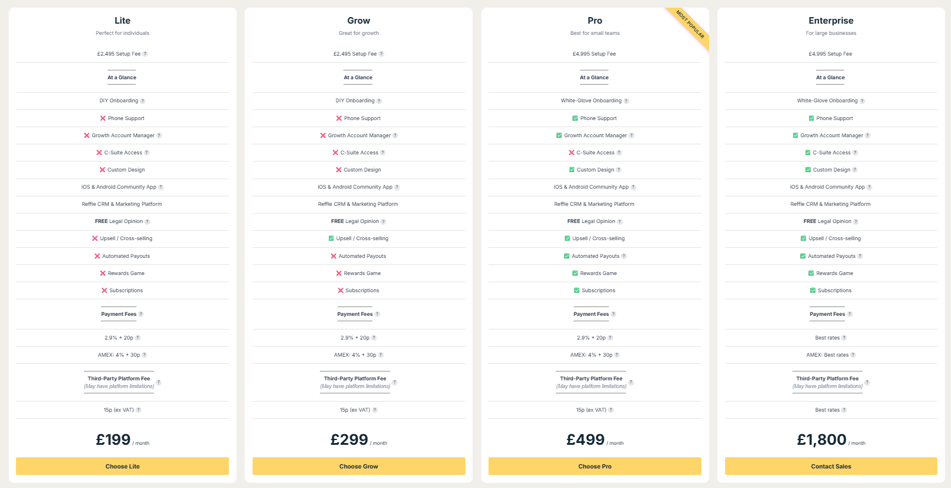951x488 pixels.
Task: Click the FREE Legal Opinion info icon under Enterprise
Action: pos(856,221)
